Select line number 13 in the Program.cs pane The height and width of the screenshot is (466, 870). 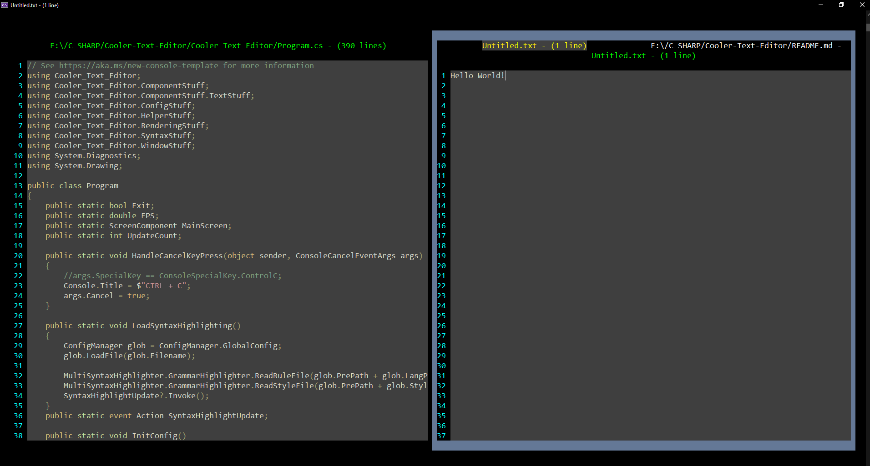click(x=18, y=185)
